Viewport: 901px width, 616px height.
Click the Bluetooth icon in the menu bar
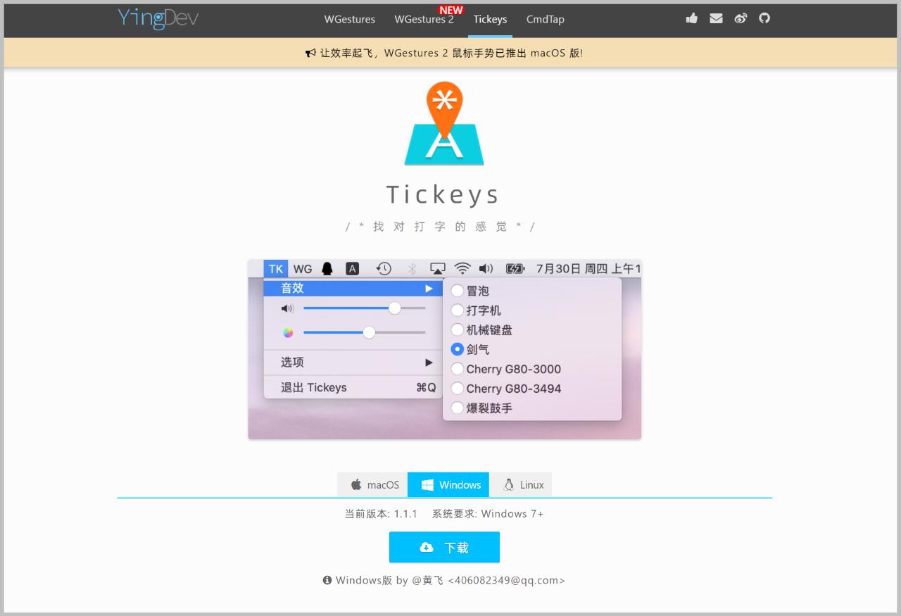(x=412, y=268)
